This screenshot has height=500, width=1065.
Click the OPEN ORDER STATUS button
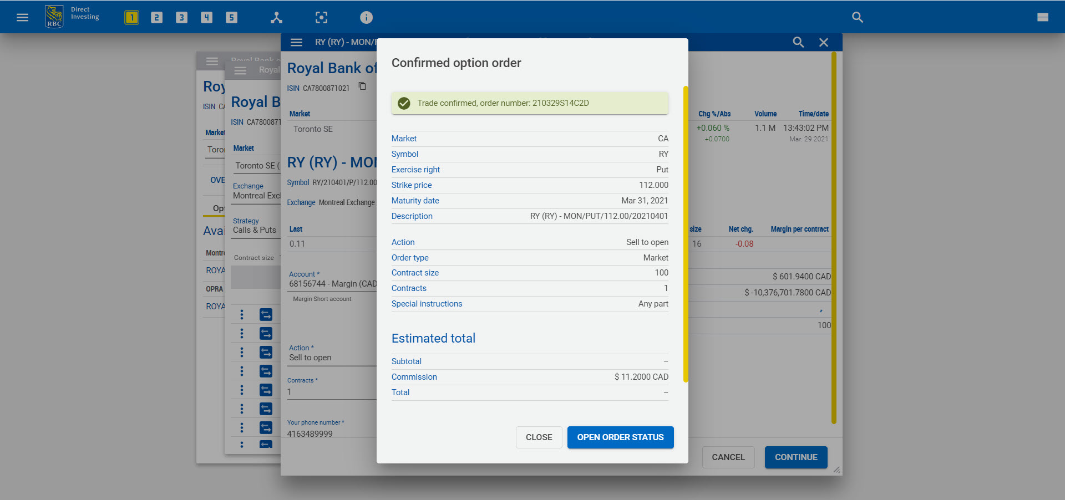[620, 437]
